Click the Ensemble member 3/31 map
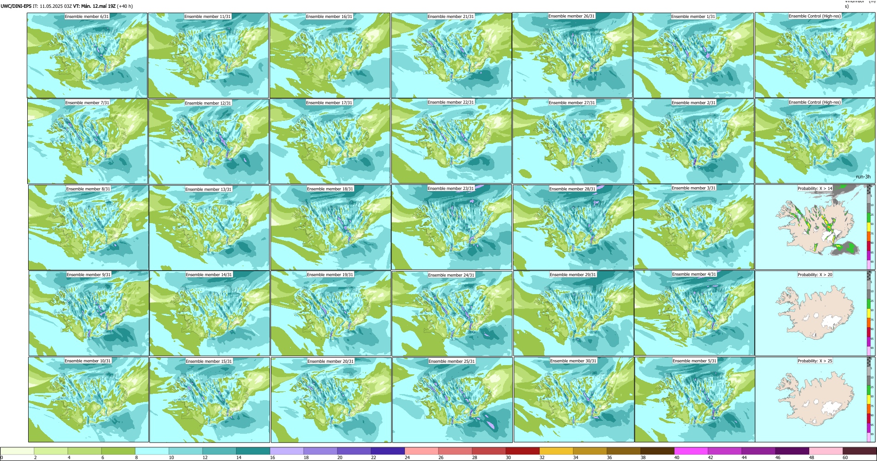This screenshot has width=877, height=461. [694, 227]
